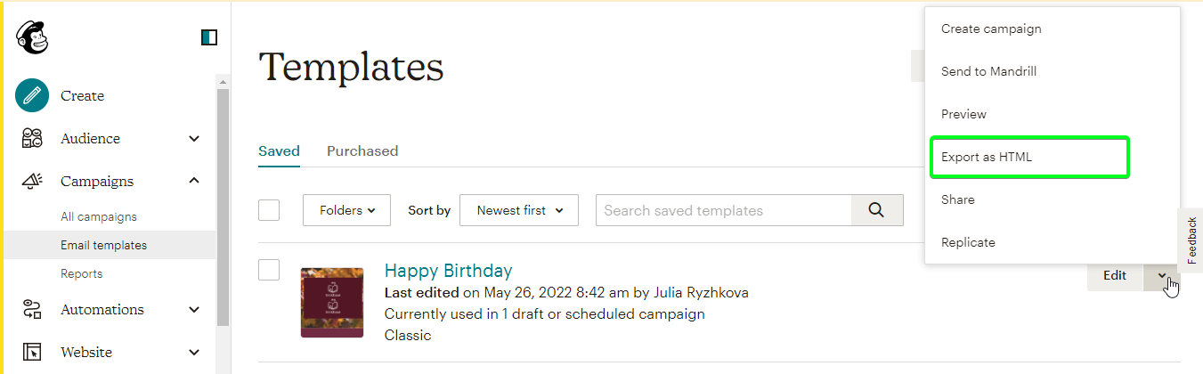Click the Campaigns megaphone icon
The width and height of the screenshot is (1203, 374).
pyautogui.click(x=32, y=181)
